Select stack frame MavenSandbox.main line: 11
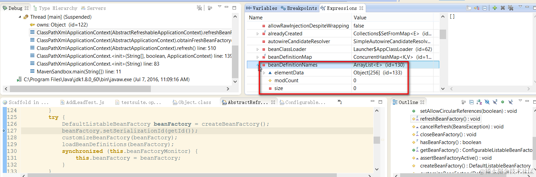 click(75, 72)
